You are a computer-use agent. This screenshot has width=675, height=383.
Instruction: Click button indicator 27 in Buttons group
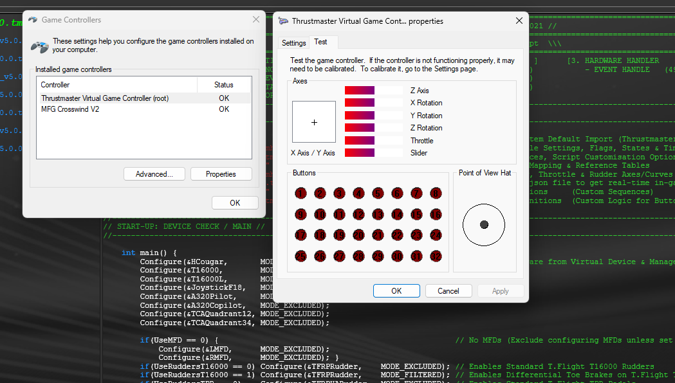[339, 256]
